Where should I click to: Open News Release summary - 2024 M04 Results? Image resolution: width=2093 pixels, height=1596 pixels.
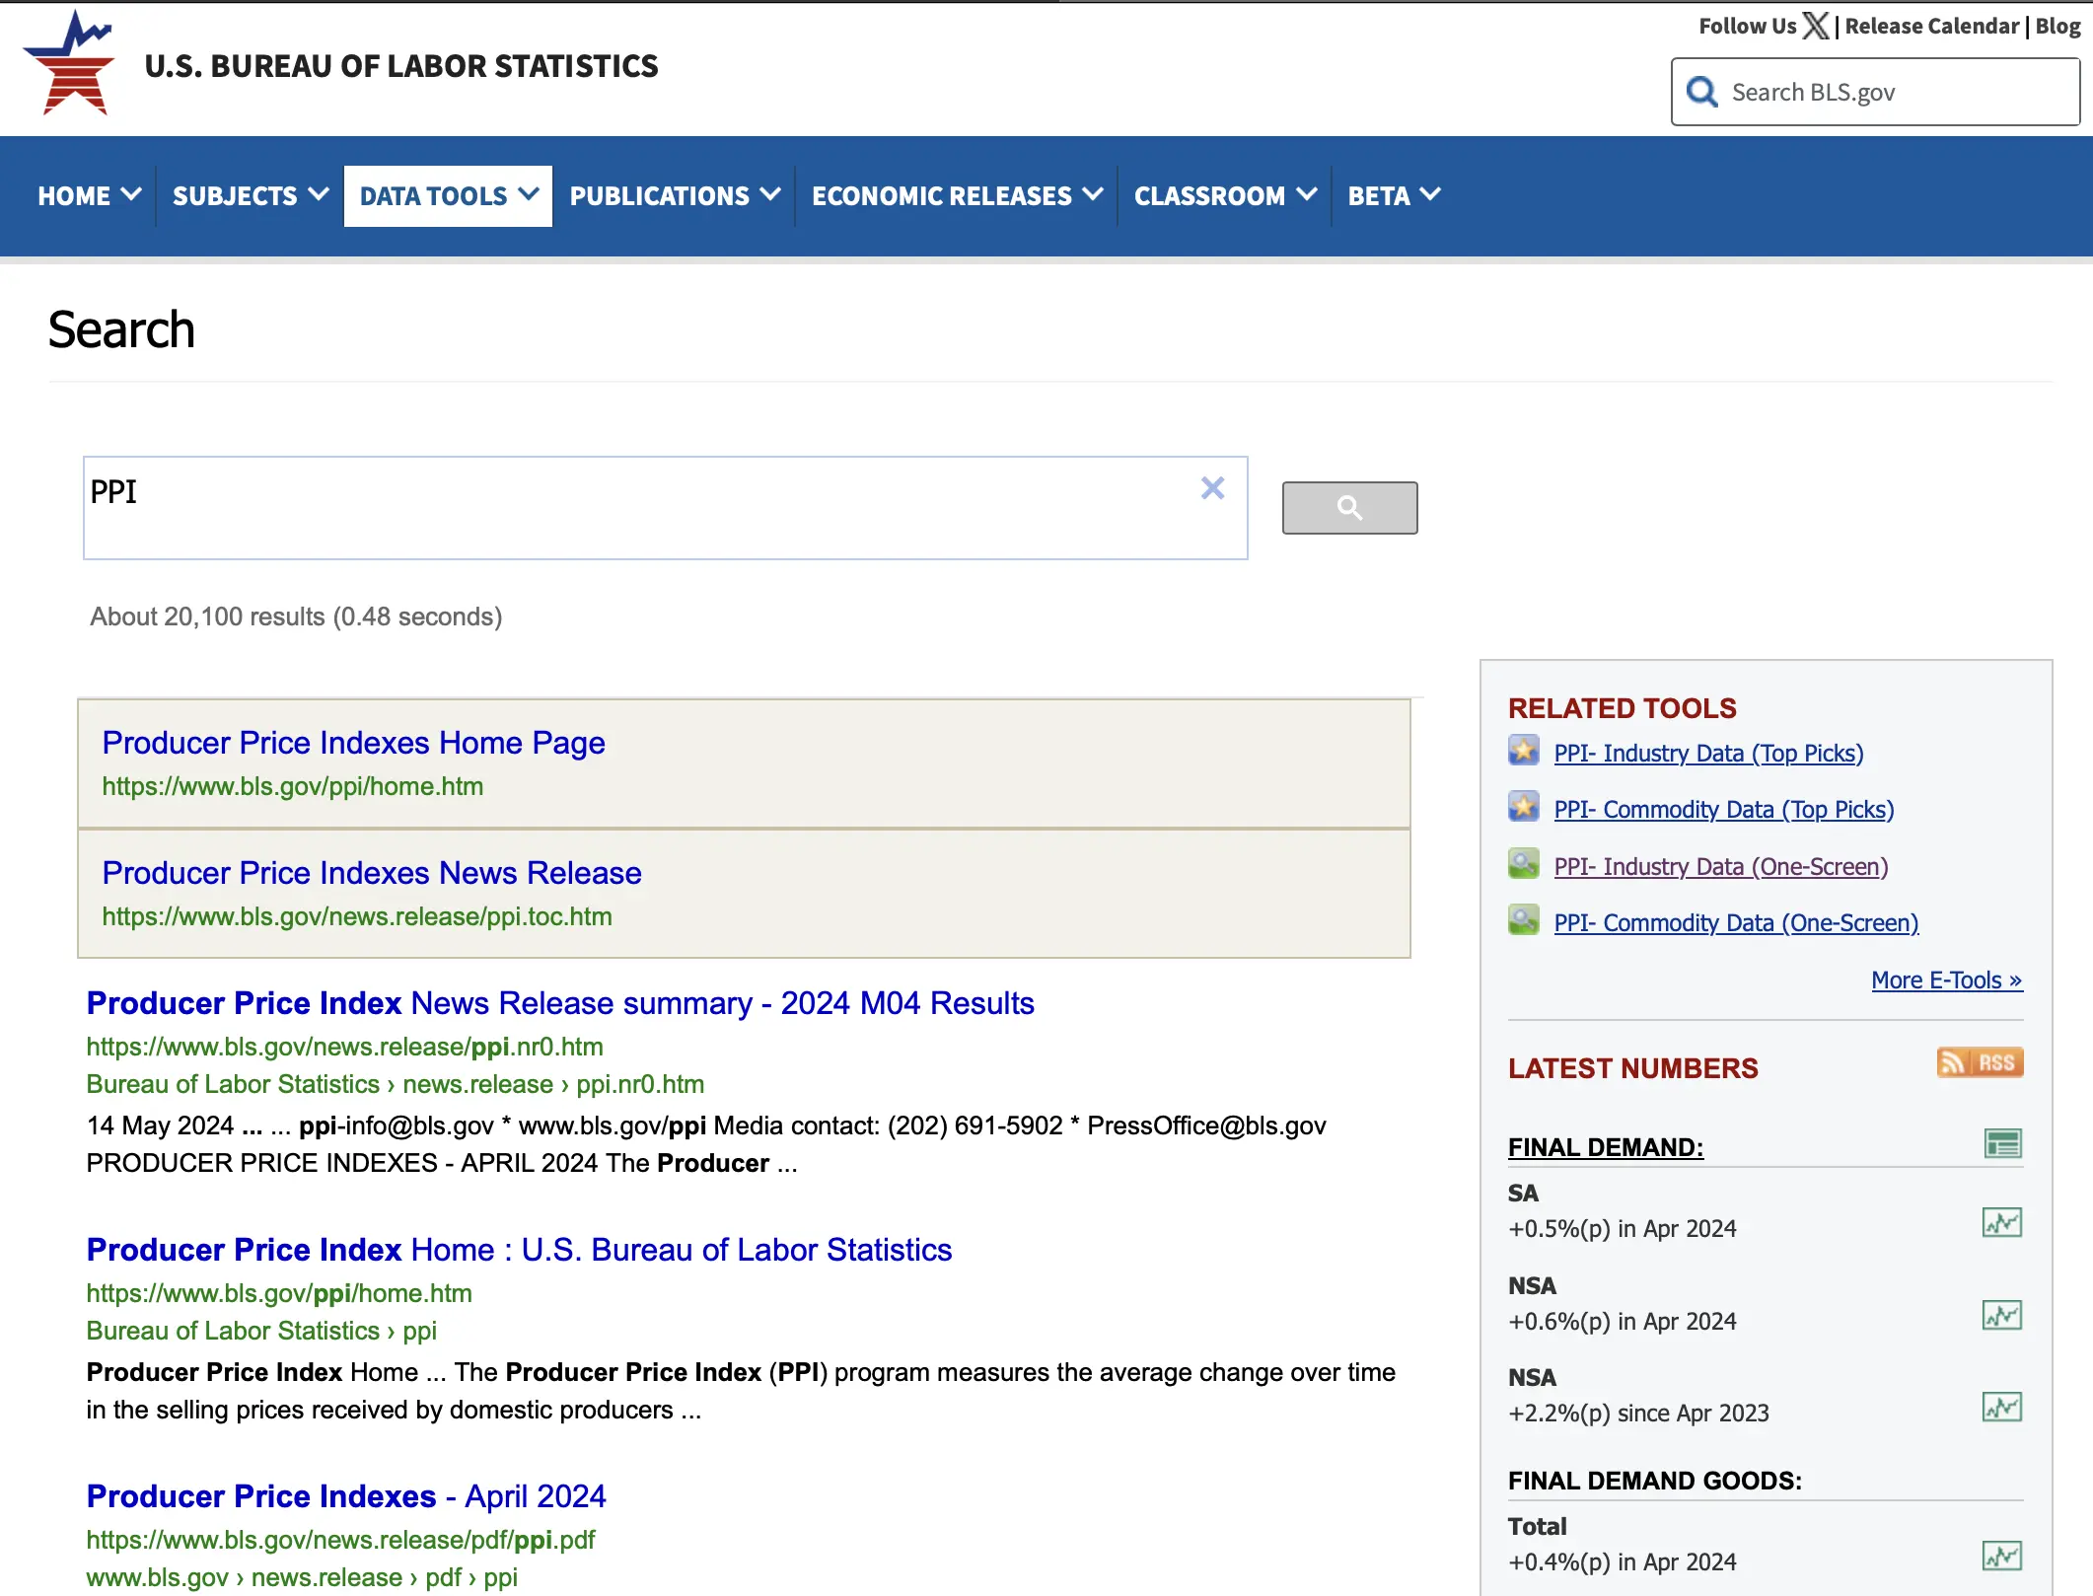[560, 1003]
